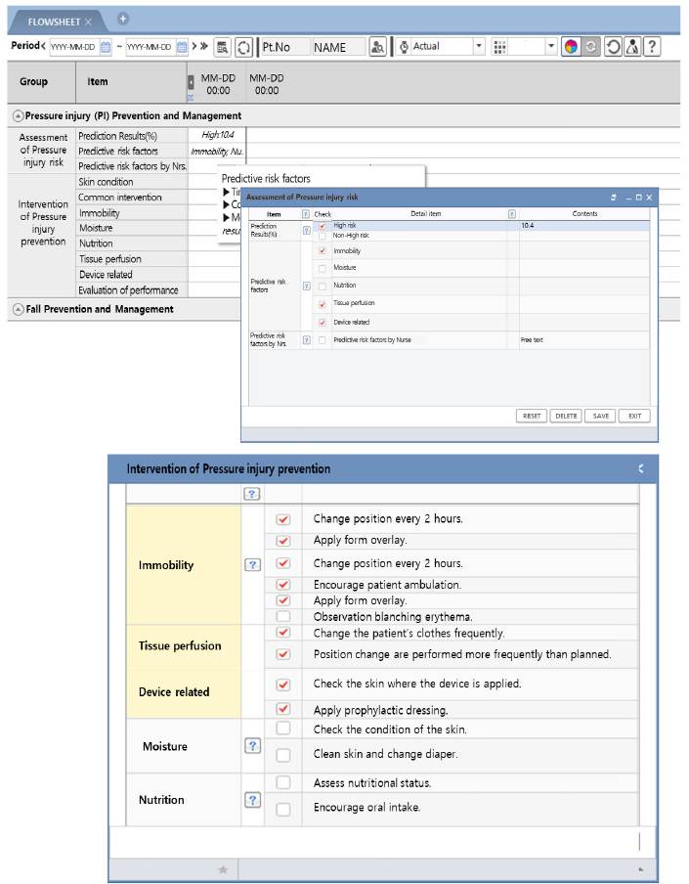Click the Pt.No input field

point(285,47)
